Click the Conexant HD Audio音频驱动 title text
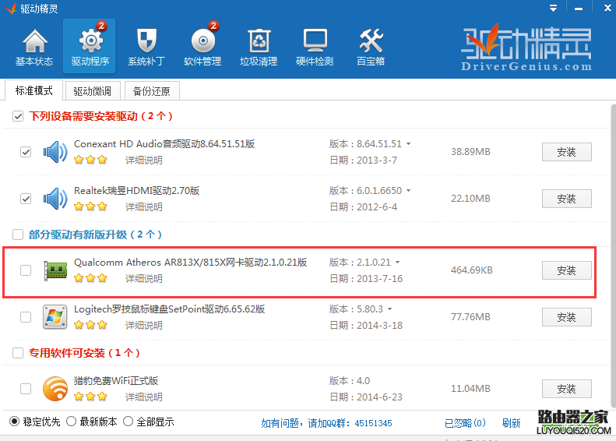 coord(164,144)
